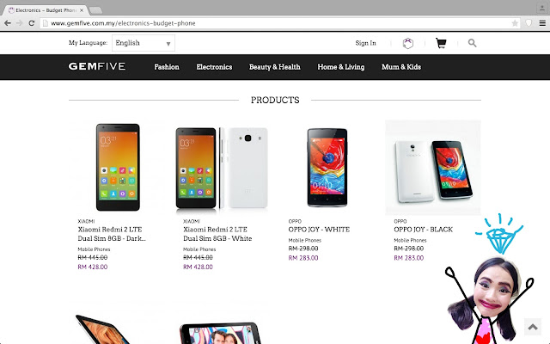Open the Chrome hamburger menu

tap(541, 22)
